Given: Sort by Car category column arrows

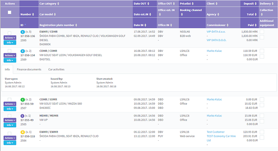Looking at the screenshot, I should tap(58, 4).
